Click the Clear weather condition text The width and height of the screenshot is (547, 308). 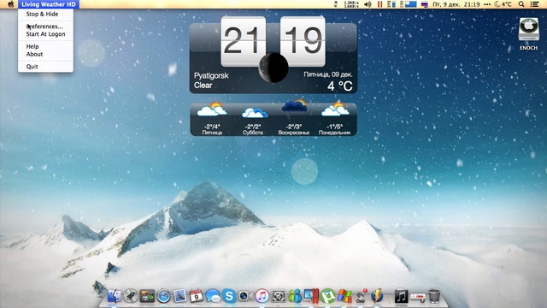[203, 86]
